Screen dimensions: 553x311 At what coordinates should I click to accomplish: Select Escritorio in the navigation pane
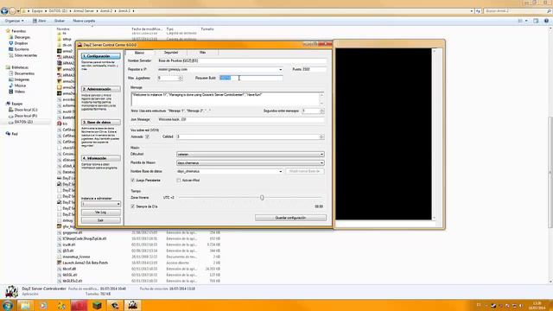[22, 49]
